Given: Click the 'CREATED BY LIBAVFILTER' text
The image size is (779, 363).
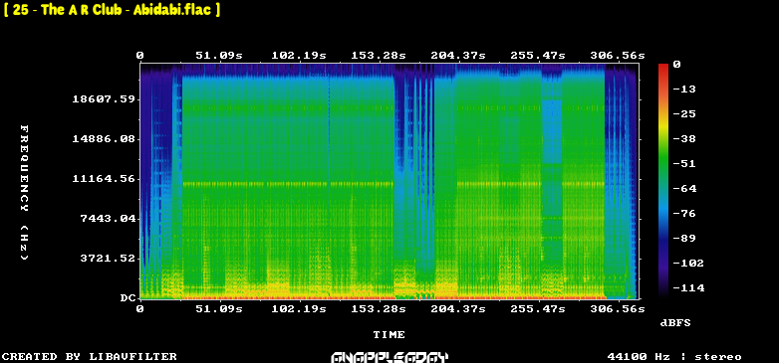Looking at the screenshot, I should click(90, 357).
